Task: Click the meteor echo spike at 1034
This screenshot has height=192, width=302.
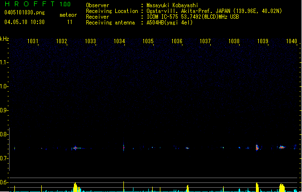Action: click(124, 147)
